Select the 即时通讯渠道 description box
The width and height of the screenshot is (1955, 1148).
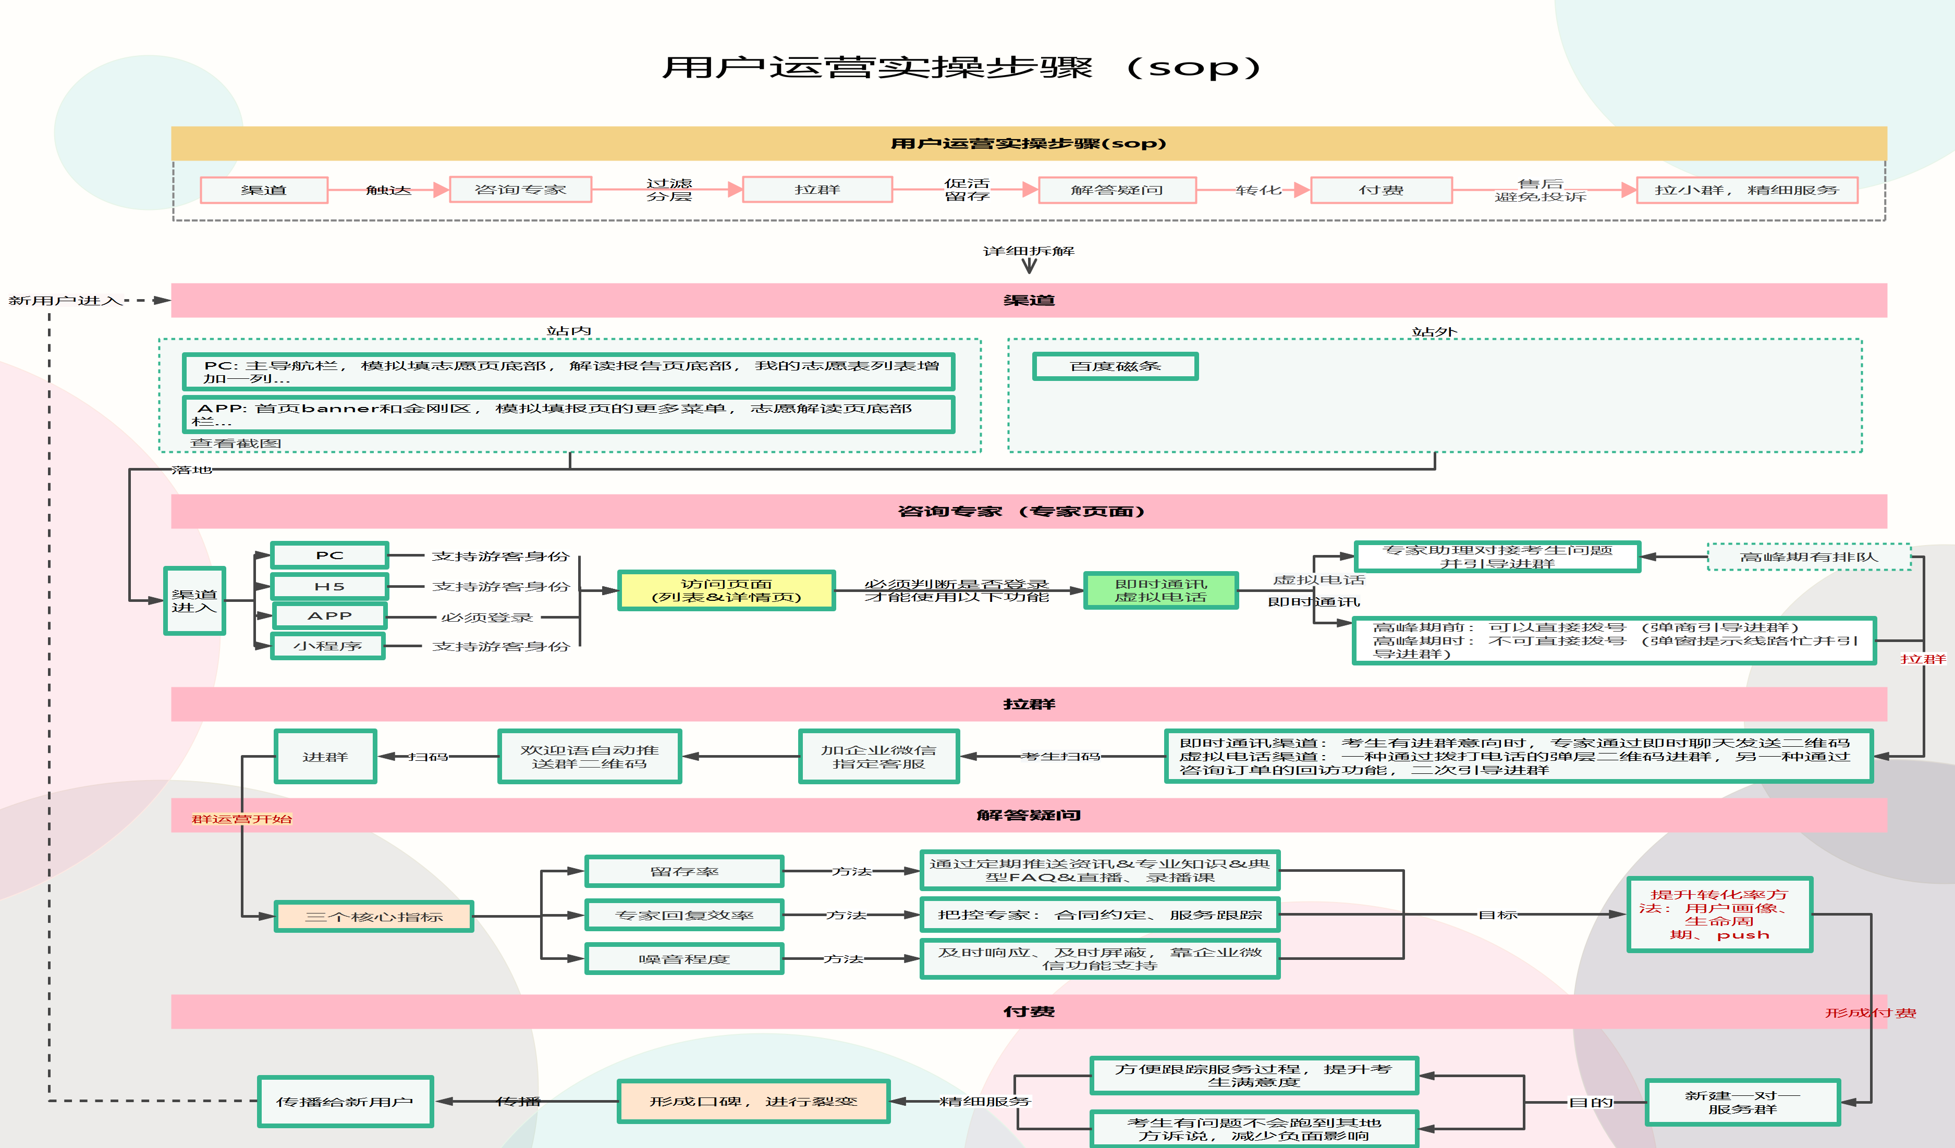point(1518,756)
